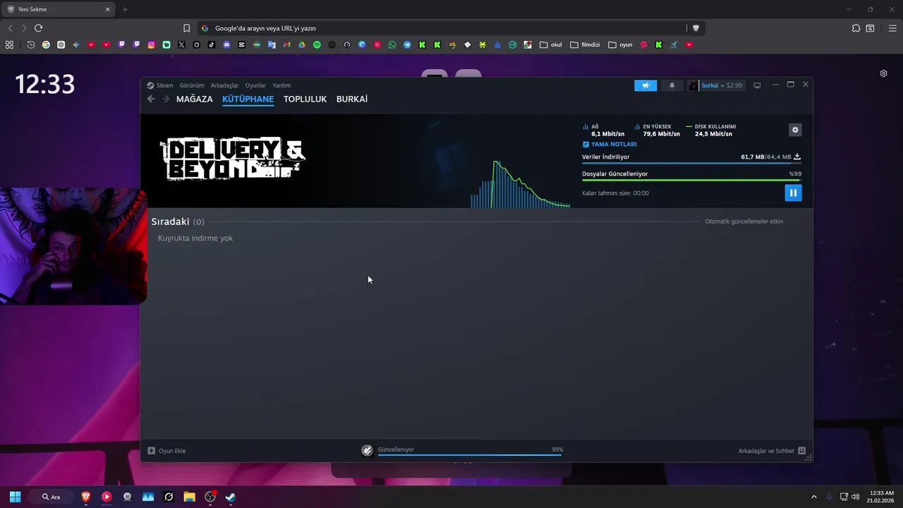Image resolution: width=903 pixels, height=508 pixels.
Task: Open Arkadaşlar ve Sohbet panel
Action: coord(772,451)
